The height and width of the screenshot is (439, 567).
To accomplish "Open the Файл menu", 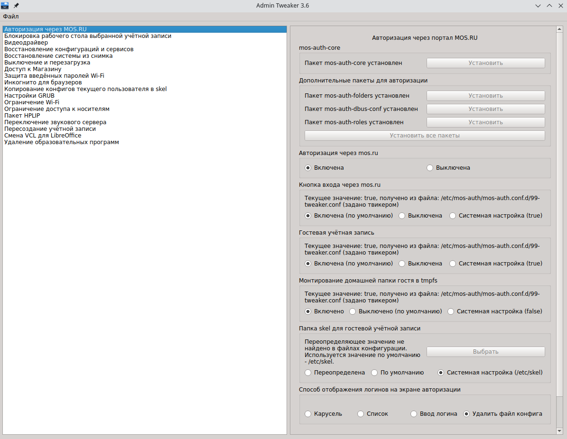I will click(11, 17).
